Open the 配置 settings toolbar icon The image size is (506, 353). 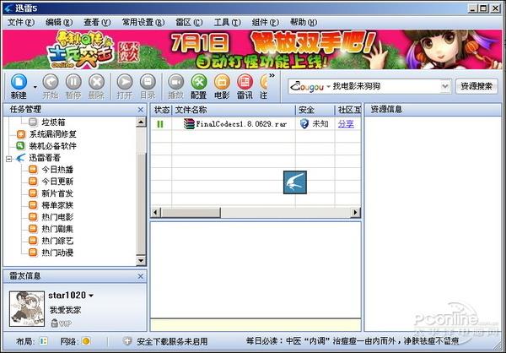[x=199, y=86]
